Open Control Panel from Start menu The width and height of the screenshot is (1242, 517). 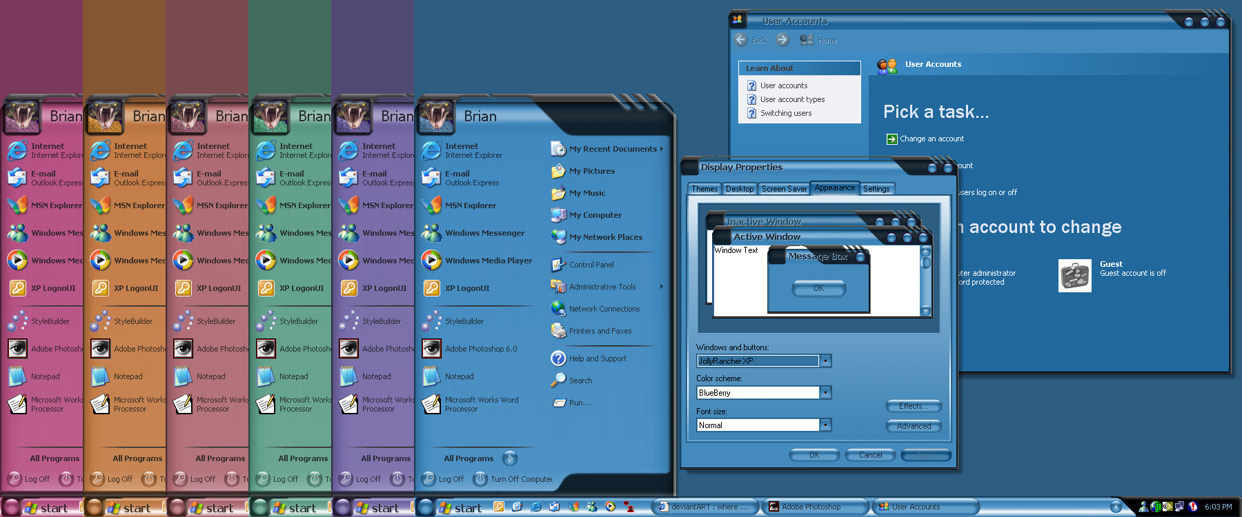pyautogui.click(x=583, y=265)
